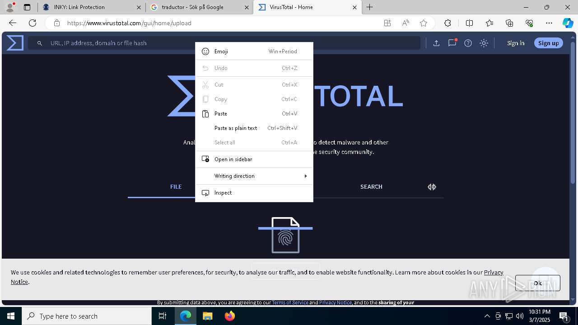Open the tab actions menu icon

tap(27, 7)
